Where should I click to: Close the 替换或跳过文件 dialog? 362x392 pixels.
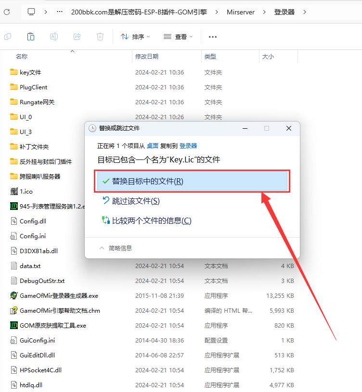[x=289, y=128]
